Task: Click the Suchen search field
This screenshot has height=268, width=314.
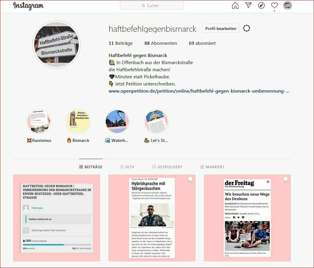Action: [x=152, y=6]
